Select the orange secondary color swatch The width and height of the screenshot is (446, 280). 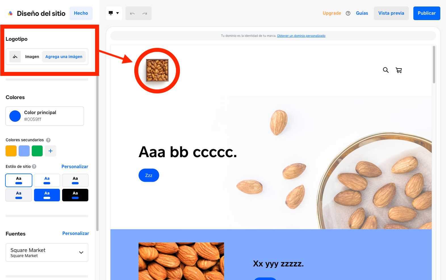[x=11, y=151]
